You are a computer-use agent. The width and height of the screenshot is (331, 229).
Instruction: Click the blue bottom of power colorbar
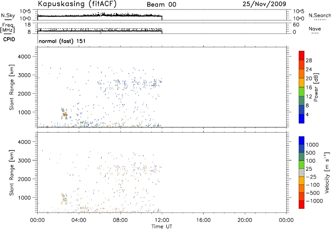[302, 119]
